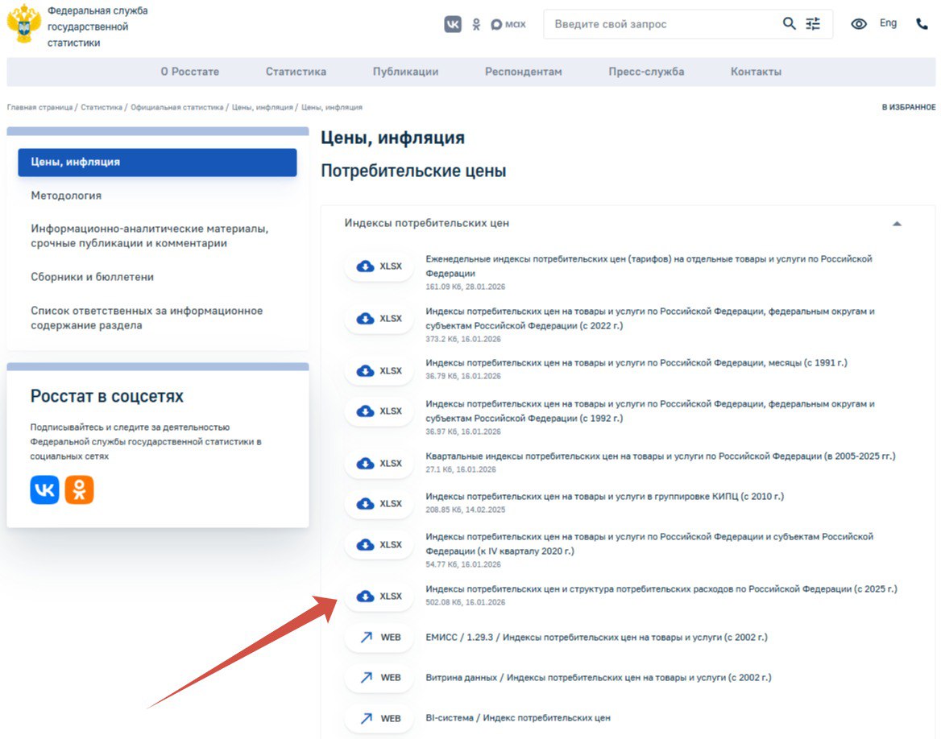Download XLSX for structure of consumer expenses (с 2025 г.)
941x739 pixels.
tap(379, 597)
